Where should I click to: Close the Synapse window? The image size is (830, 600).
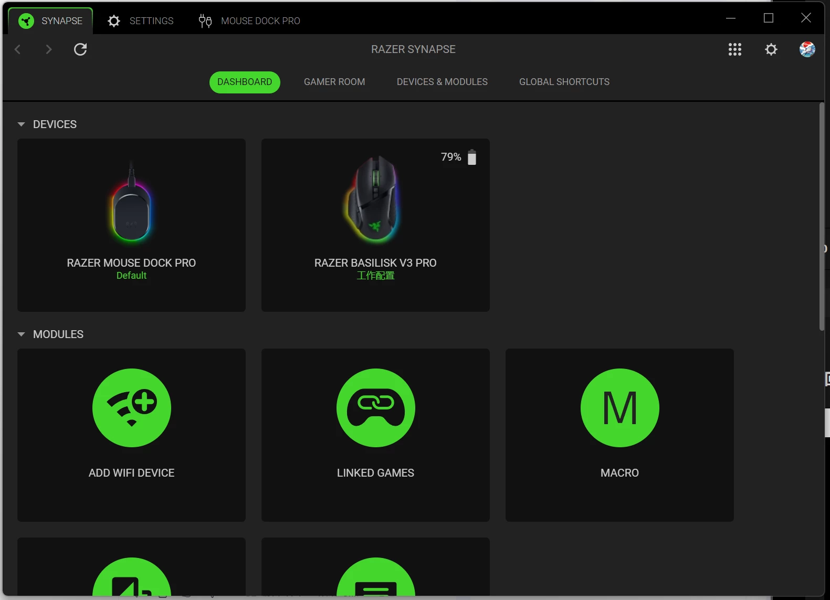(806, 18)
